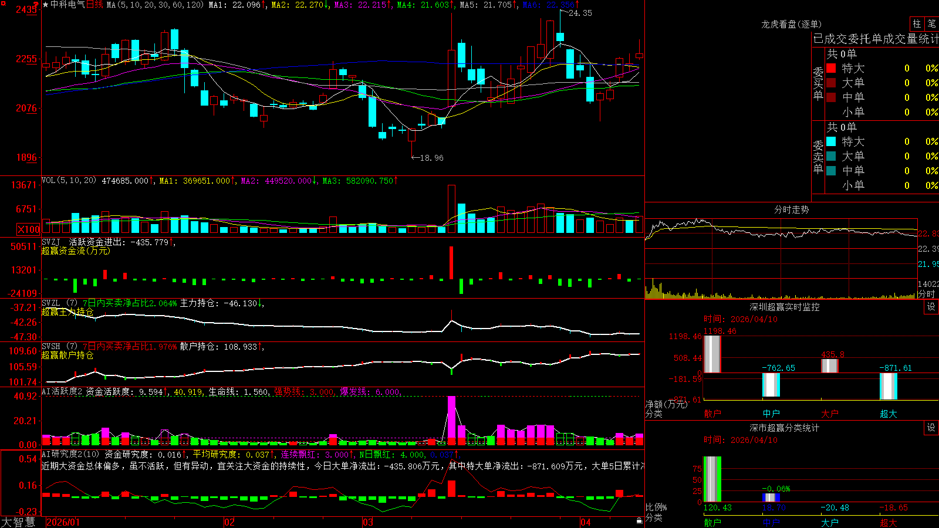Click the 大户 bar valued 435.8
The height and width of the screenshot is (528, 939).
pyautogui.click(x=830, y=365)
